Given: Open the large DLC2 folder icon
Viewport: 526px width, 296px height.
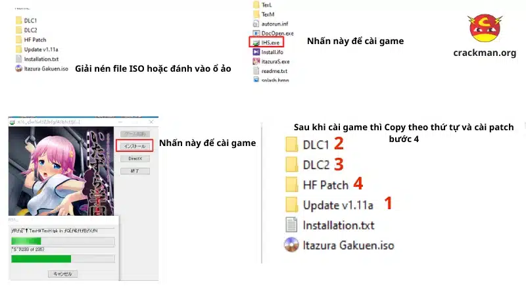Looking at the screenshot, I should point(292,165).
